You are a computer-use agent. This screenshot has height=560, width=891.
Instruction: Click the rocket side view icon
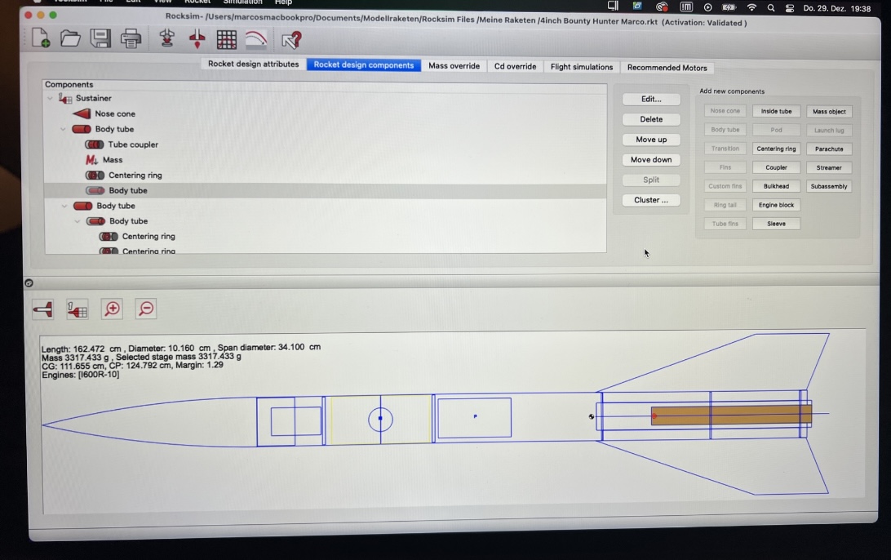pyautogui.click(x=43, y=309)
